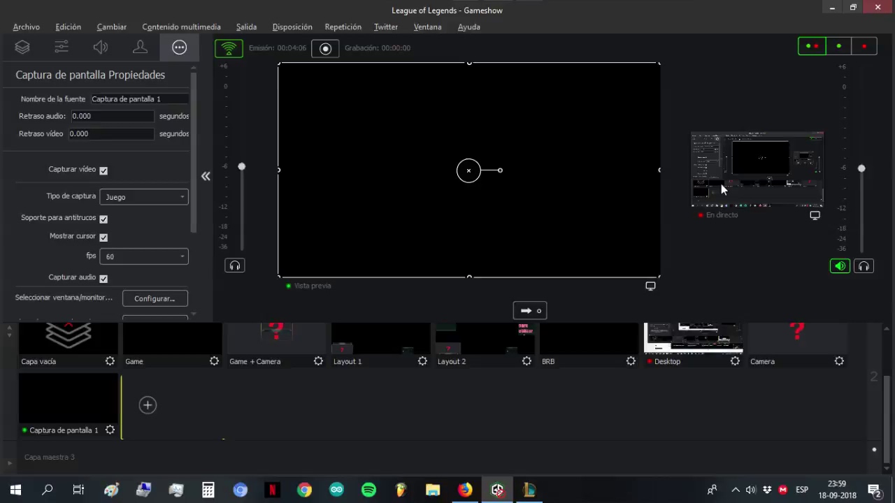Open Game + Camera shot settings gear

tap(318, 361)
